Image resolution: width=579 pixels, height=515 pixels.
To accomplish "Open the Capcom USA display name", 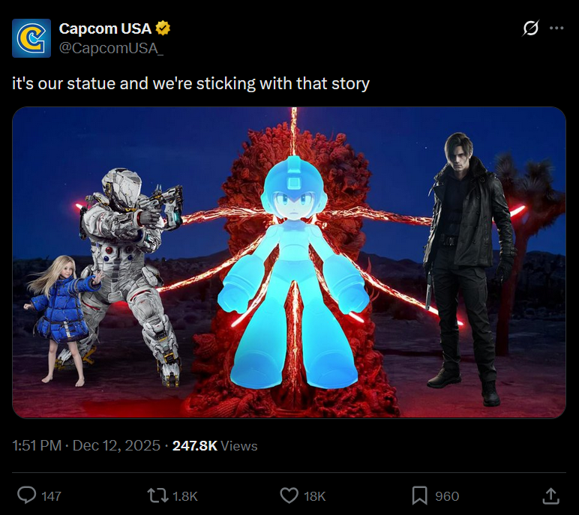I will [x=105, y=28].
